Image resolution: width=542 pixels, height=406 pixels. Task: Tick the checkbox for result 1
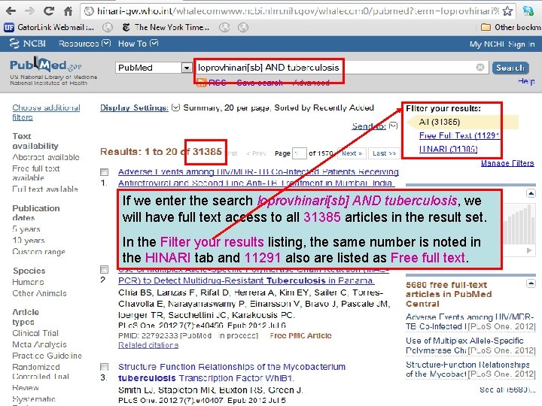click(x=104, y=172)
